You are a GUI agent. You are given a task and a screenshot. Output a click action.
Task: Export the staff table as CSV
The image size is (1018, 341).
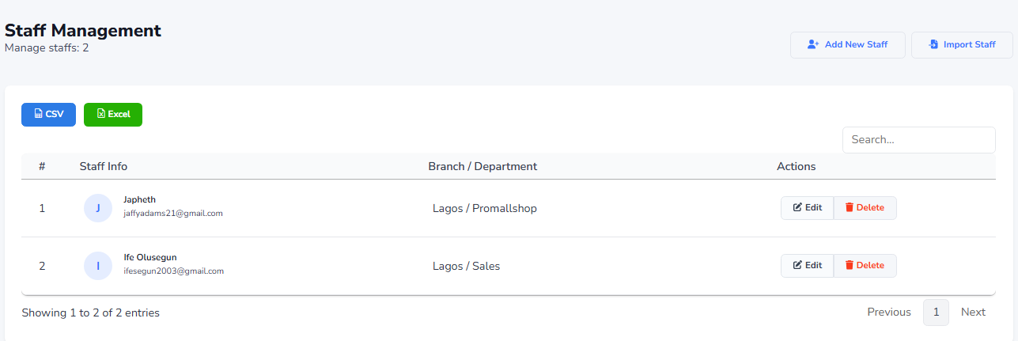pos(48,114)
